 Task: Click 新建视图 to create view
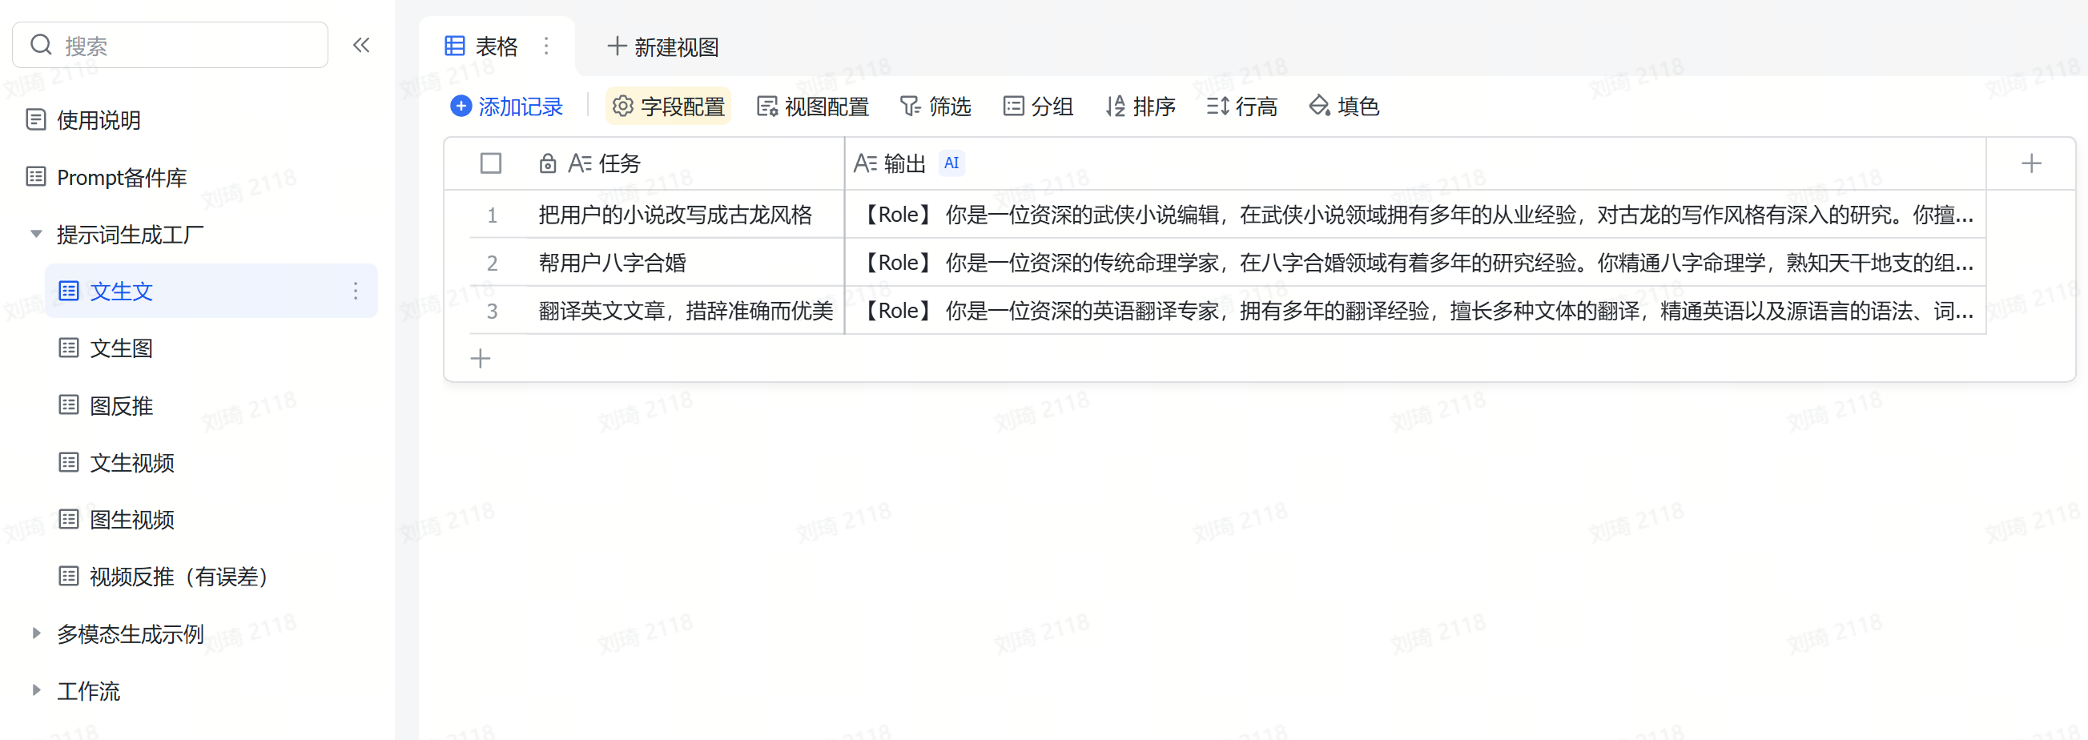(663, 46)
